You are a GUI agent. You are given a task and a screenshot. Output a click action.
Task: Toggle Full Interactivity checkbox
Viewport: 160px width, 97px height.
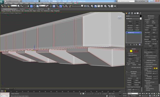(x=147, y=58)
